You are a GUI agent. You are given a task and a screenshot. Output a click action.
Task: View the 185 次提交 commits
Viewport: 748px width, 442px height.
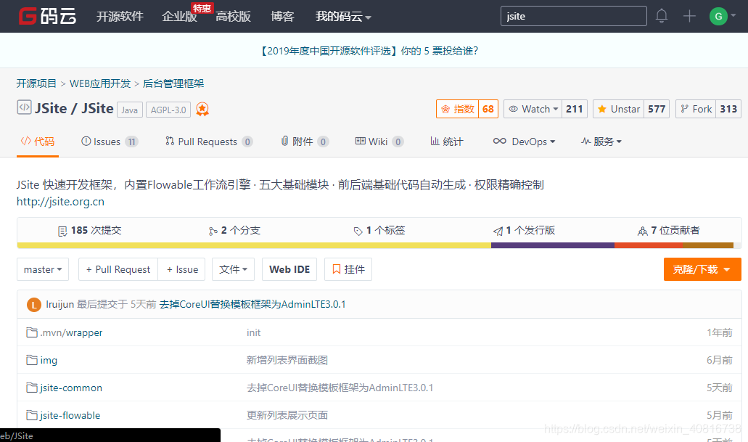[90, 231]
